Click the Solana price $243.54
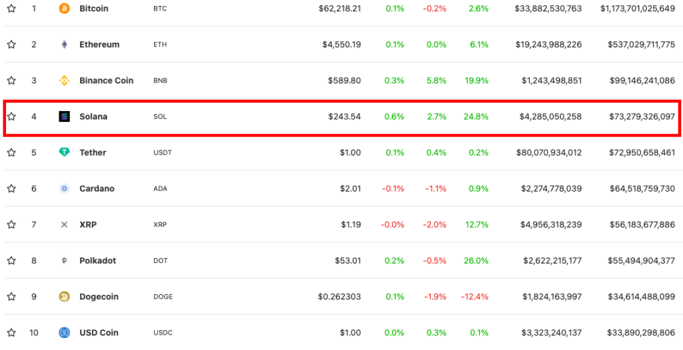Viewport: 683px width, 350px height. [344, 116]
